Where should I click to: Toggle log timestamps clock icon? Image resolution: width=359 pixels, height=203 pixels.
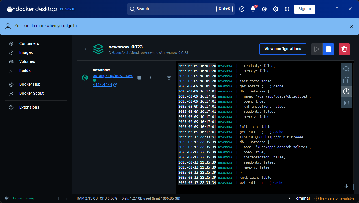tap(346, 91)
